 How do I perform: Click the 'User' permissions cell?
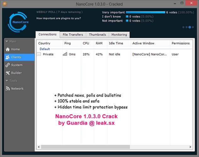click(x=175, y=54)
